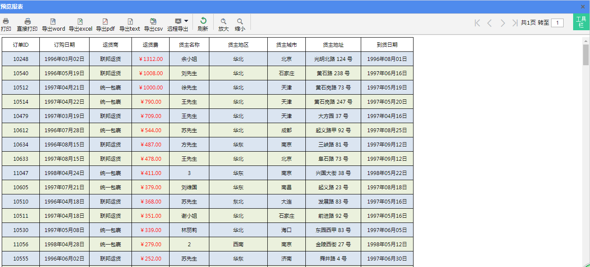
Task: Jump to the last page
Action: pos(515,23)
